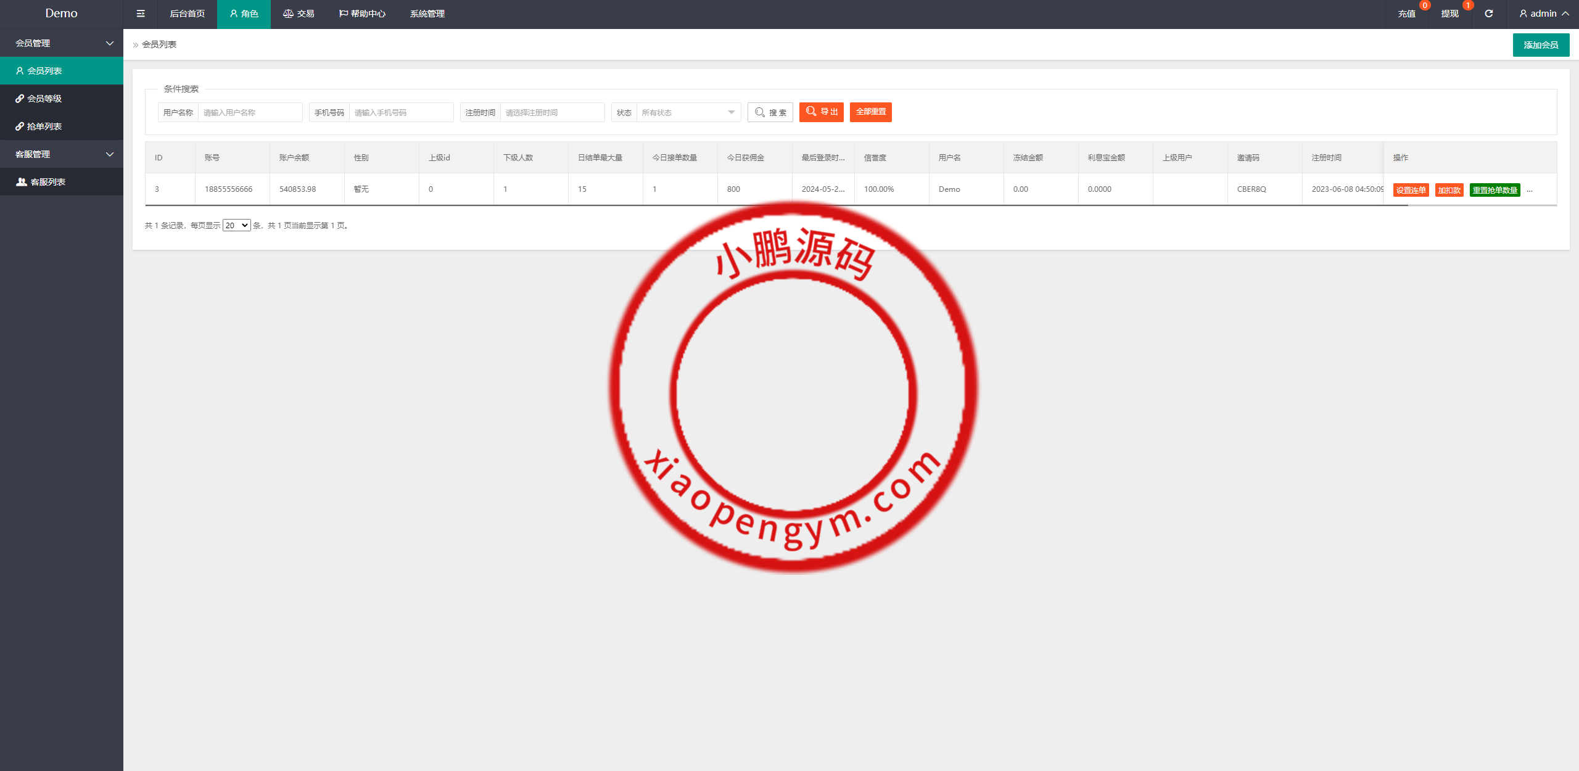Screen dimensions: 1579x771
Task: Click the sidebar collapse menu icon
Action: click(x=141, y=14)
